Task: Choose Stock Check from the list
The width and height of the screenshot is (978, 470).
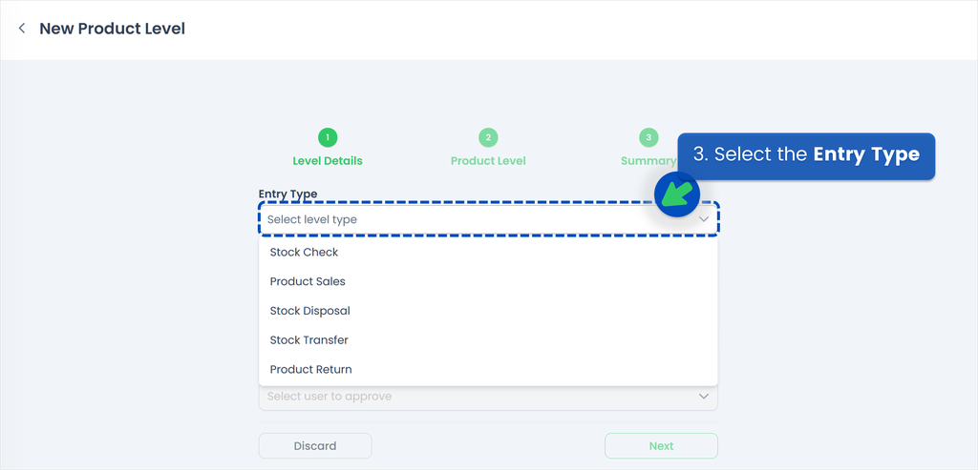Action: click(x=305, y=253)
